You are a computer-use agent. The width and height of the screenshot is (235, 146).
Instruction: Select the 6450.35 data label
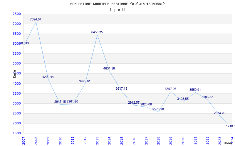pos(97,32)
